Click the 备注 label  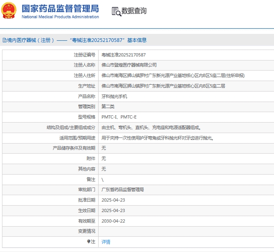click(91, 179)
